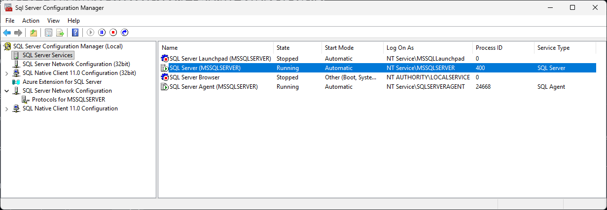607x210 pixels.
Task: Click the NT Service\SQLSERVERAGENT log on cell
Action: (426, 87)
